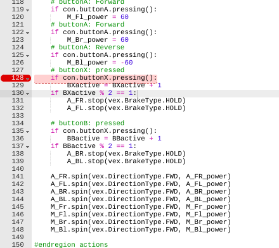This screenshot has height=248, width=279.
Task: Collapse the code fold at line 122
Action: click(28, 33)
